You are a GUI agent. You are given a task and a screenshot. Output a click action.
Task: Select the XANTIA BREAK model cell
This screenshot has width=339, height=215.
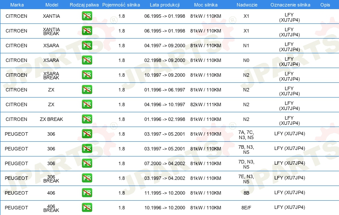click(x=51, y=31)
